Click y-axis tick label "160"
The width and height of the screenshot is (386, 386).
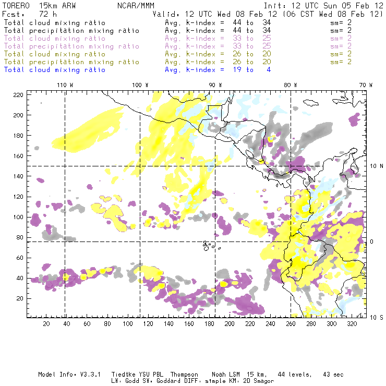click(x=18, y=156)
